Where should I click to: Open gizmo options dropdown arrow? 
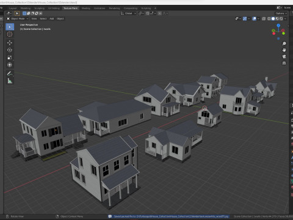pos(248,19)
